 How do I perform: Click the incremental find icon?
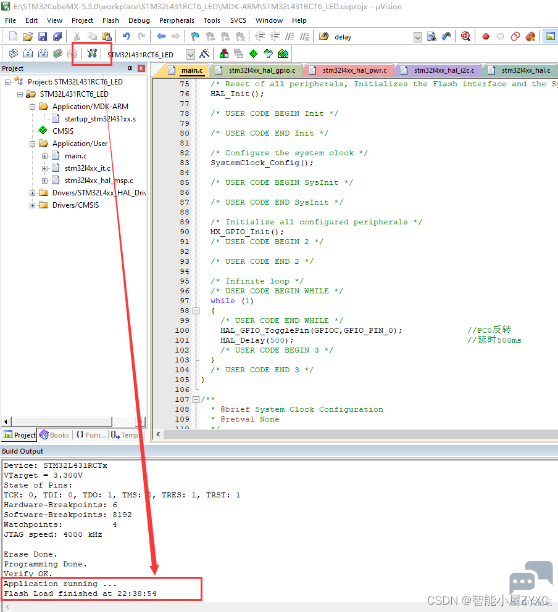click(x=446, y=36)
